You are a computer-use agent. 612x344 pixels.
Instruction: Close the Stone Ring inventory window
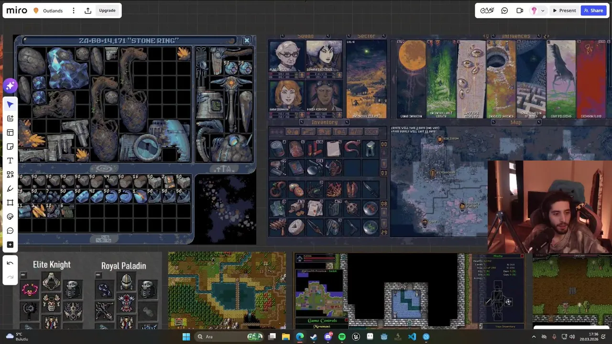[247, 41]
